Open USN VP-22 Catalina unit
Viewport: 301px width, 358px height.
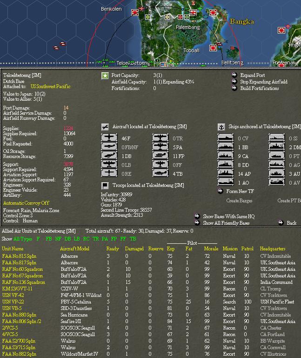coord(13,302)
